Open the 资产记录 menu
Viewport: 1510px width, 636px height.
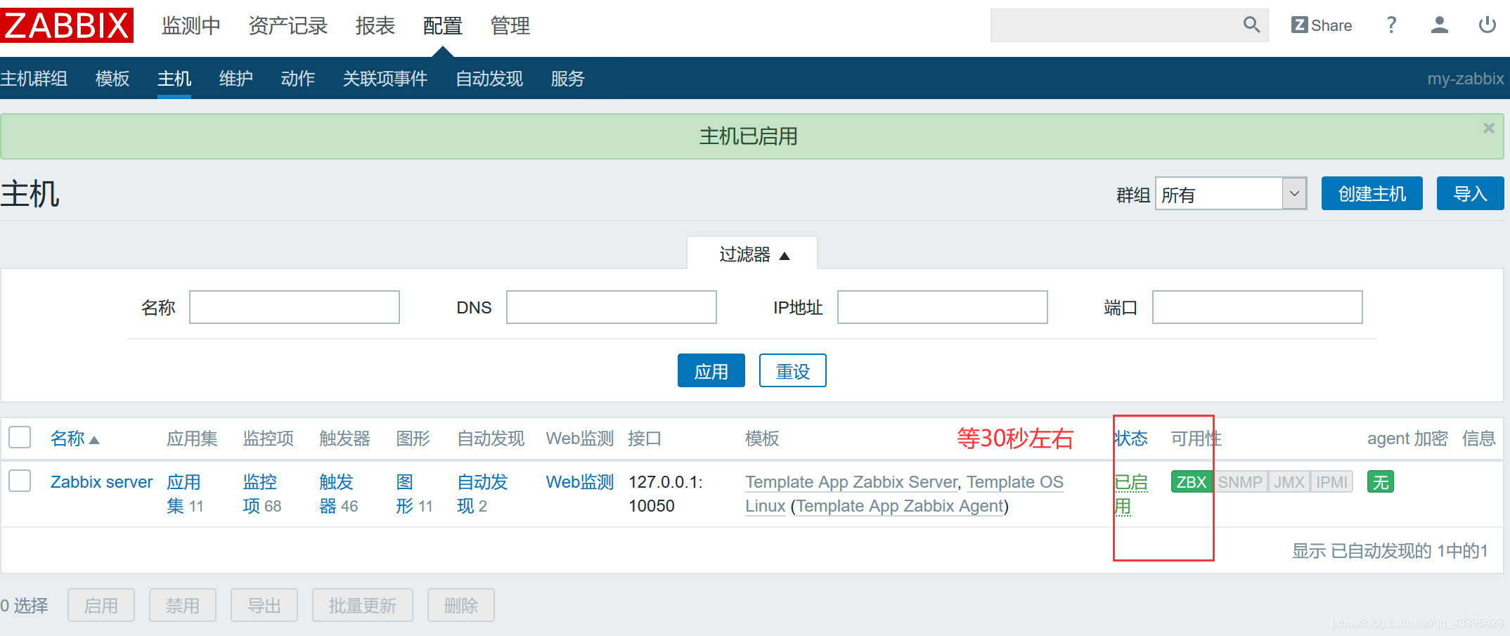pyautogui.click(x=288, y=26)
